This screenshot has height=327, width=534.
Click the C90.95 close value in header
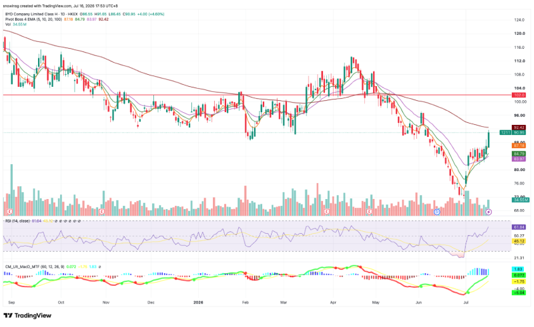click(x=129, y=15)
